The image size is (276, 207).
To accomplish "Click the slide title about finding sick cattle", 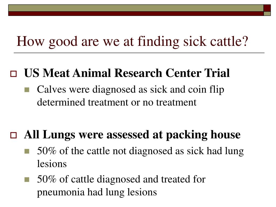I will [132, 42].
